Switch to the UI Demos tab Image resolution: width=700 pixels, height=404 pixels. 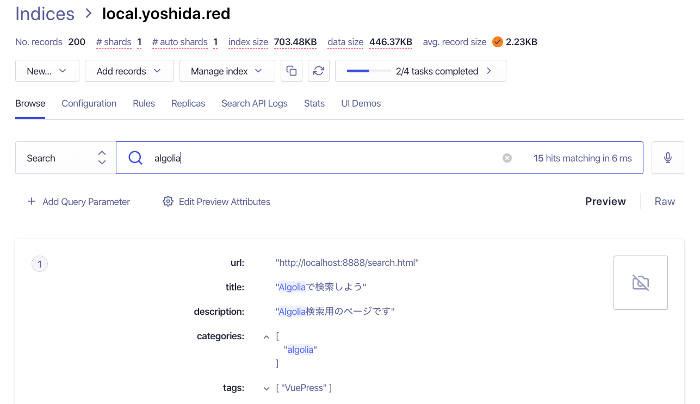361,103
